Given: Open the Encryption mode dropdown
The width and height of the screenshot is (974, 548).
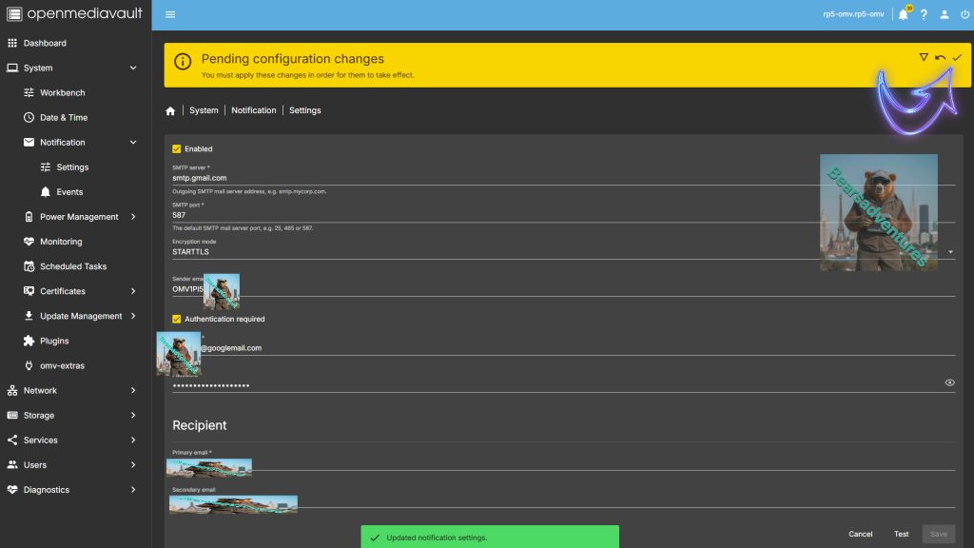Looking at the screenshot, I should 561,252.
